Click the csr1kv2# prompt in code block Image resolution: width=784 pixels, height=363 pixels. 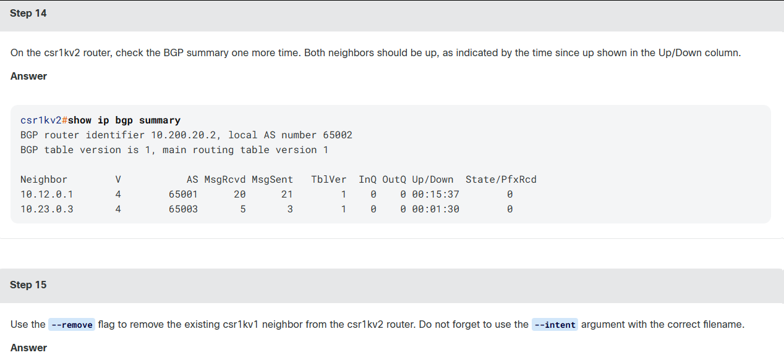44,120
